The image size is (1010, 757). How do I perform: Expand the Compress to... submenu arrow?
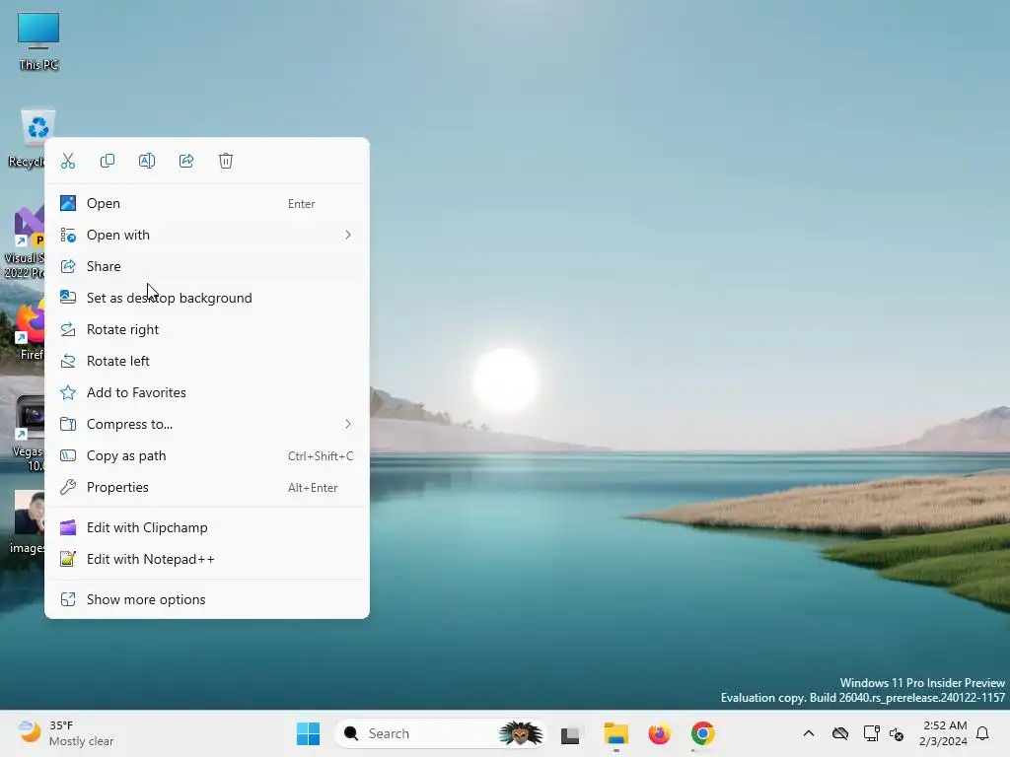point(348,424)
